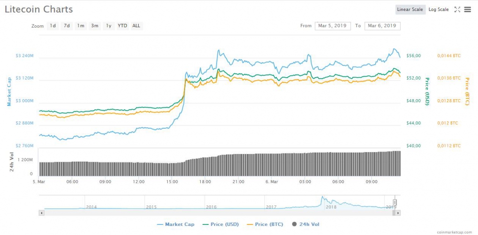Toggle Market Cap series in legend
Viewport: 478px width, 235px height.
[x=175, y=224]
